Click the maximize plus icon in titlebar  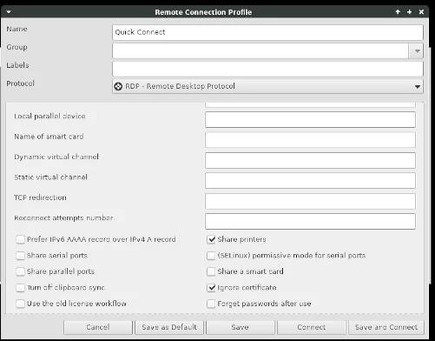(409, 12)
